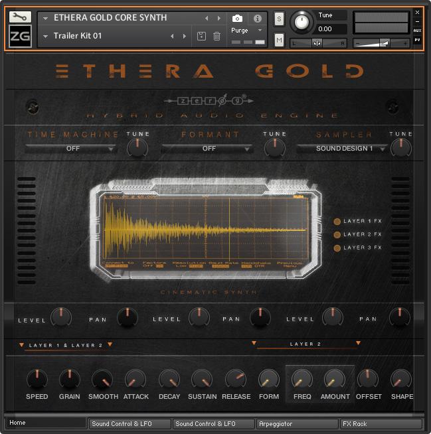The width and height of the screenshot is (431, 434).
Task: Click the third LEVEL knob
Action: [333, 317]
